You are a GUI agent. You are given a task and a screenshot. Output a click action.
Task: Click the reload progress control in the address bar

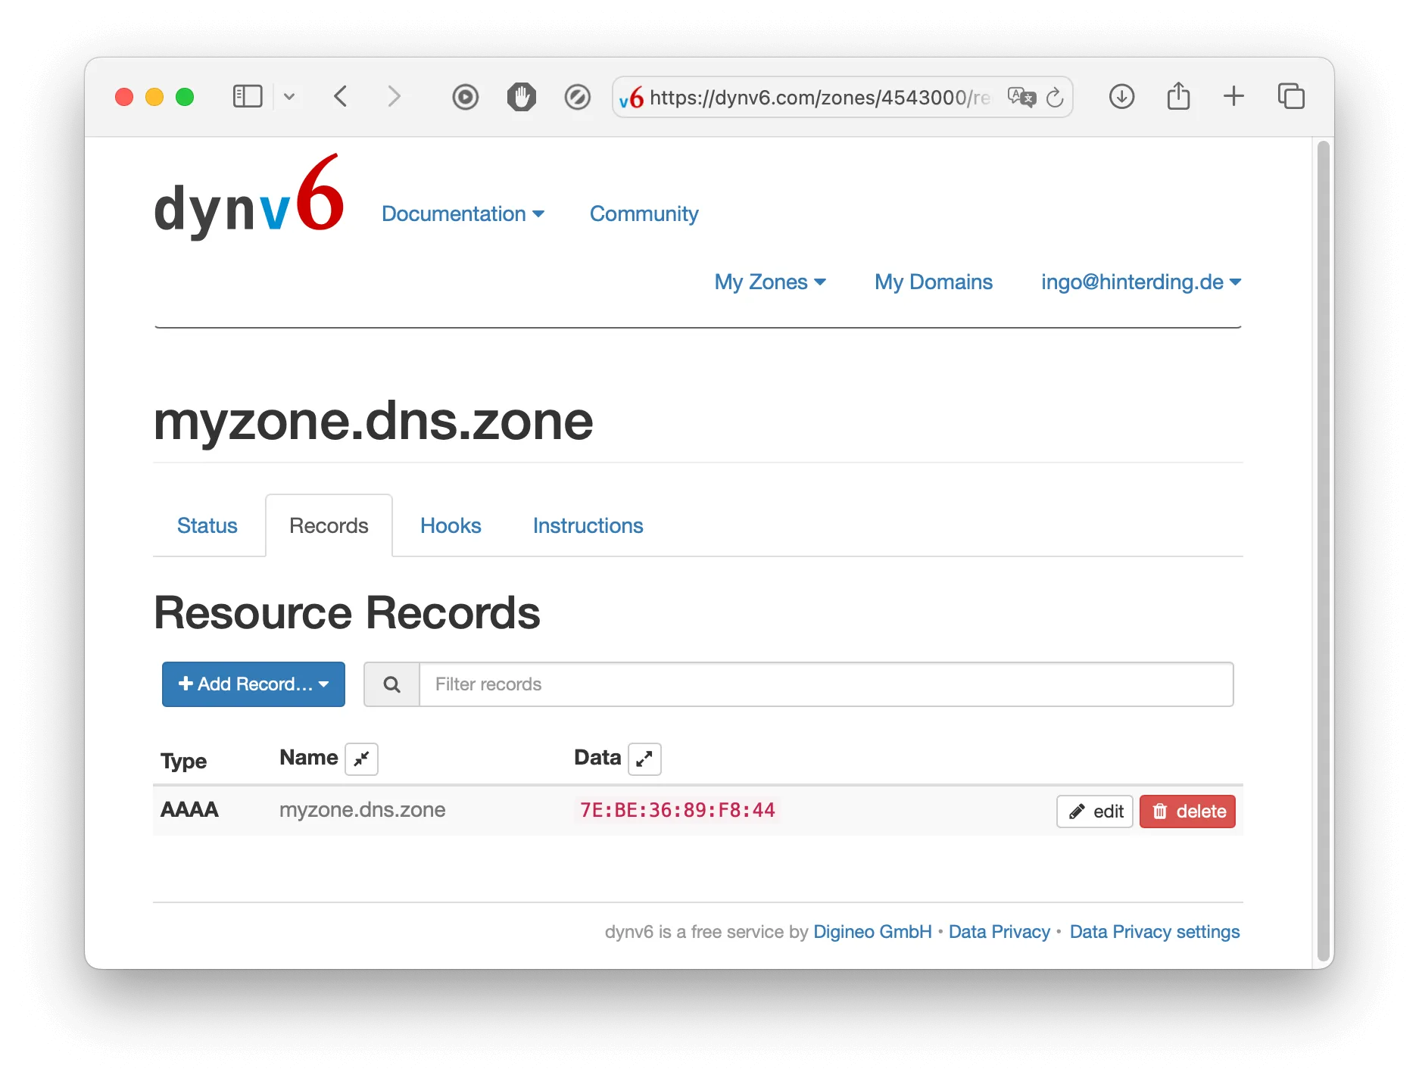coord(1056,97)
